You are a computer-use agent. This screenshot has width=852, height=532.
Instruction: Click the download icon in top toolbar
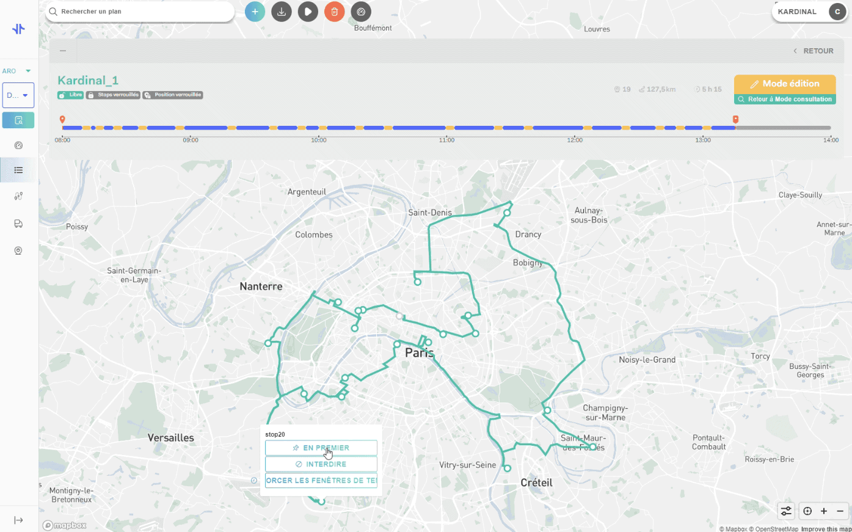tap(282, 12)
